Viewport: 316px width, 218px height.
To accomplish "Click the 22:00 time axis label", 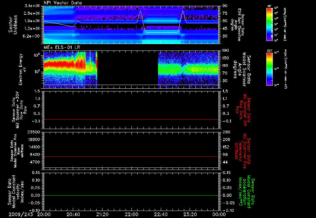I will click(131, 214).
